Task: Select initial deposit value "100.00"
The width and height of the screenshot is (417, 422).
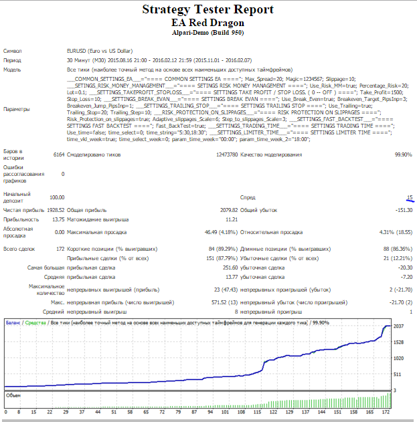Action: click(57, 197)
